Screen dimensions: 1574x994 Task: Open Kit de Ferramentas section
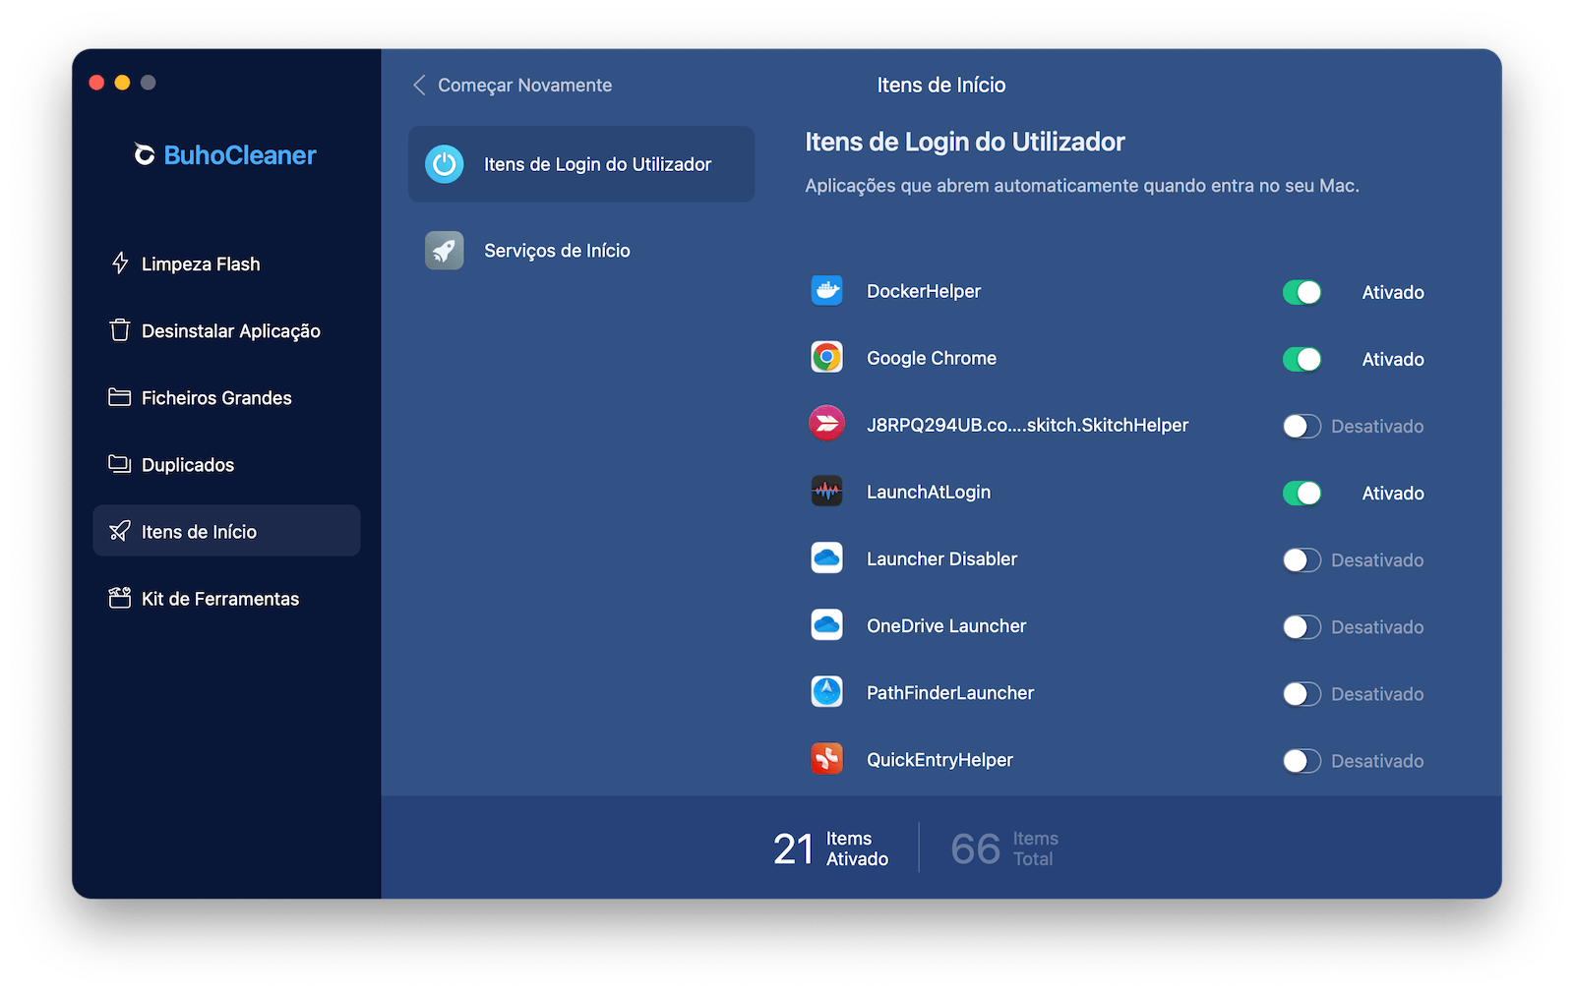coord(226,598)
